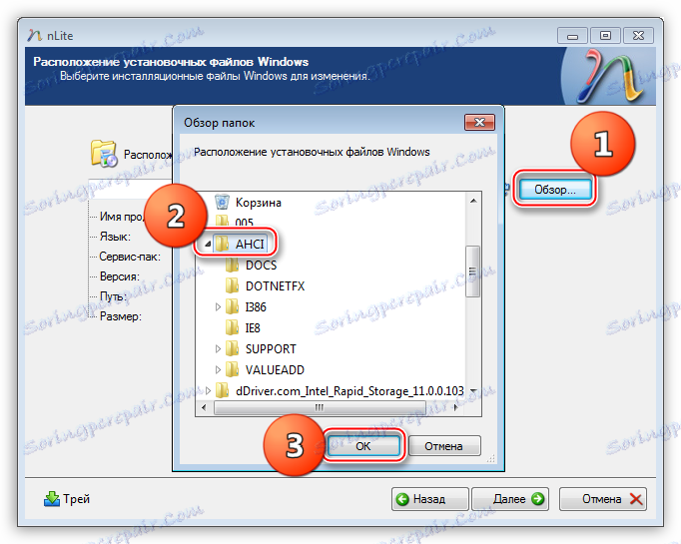
Task: Click Отмена in the folder browse dialog
Action: [444, 446]
